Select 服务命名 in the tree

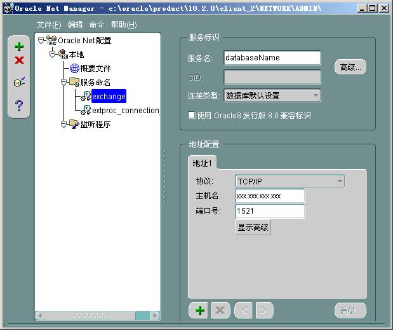(95, 82)
